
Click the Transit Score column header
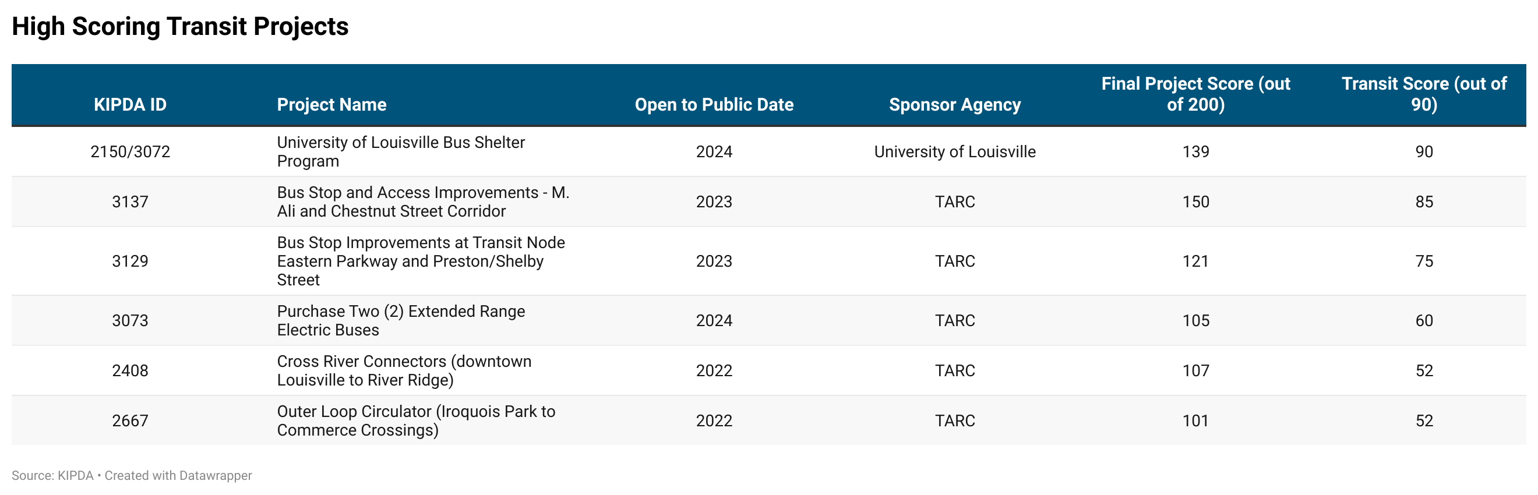click(1424, 94)
